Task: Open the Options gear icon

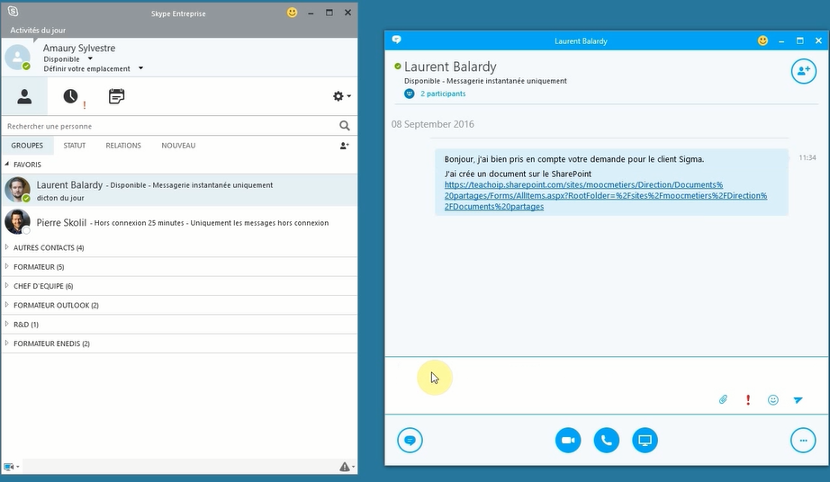Action: point(338,96)
